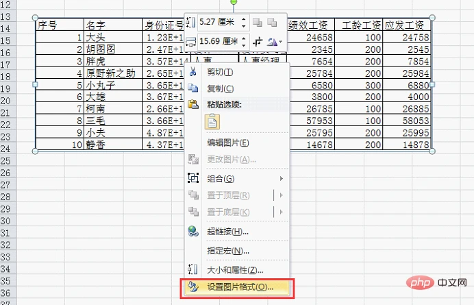Click the right-middle sizing handle of picture
The image size is (474, 305).
click(432, 85)
